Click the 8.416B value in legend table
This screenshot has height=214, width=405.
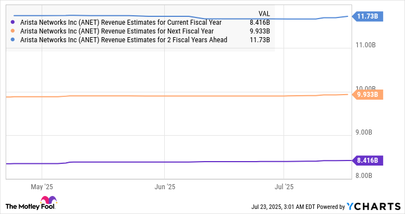pos(260,23)
